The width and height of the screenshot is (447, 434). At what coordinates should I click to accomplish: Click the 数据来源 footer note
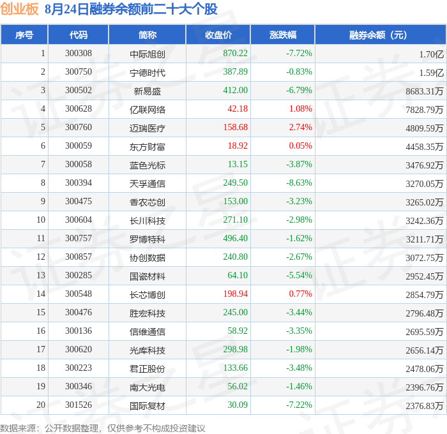(x=103, y=428)
